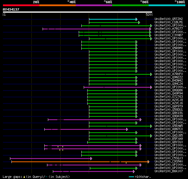Image resolution: width=188 pixels, height=179 pixels.
Task: Click the yellow gap marker under C9SM40 bar
Action: (x=126, y=163)
